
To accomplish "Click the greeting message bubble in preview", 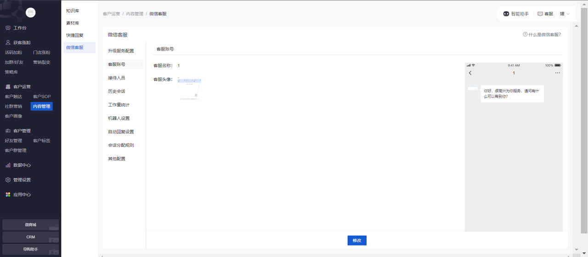I will click(512, 94).
